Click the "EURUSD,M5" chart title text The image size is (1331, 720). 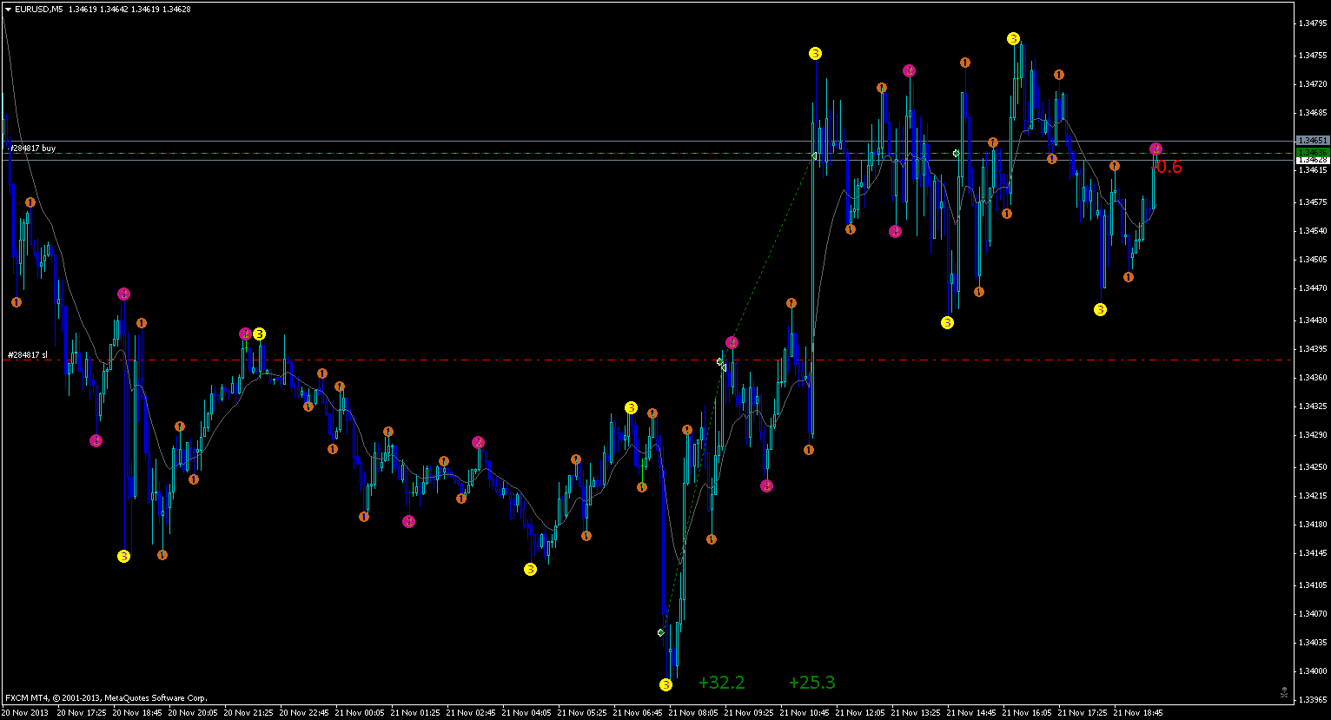click(x=39, y=9)
